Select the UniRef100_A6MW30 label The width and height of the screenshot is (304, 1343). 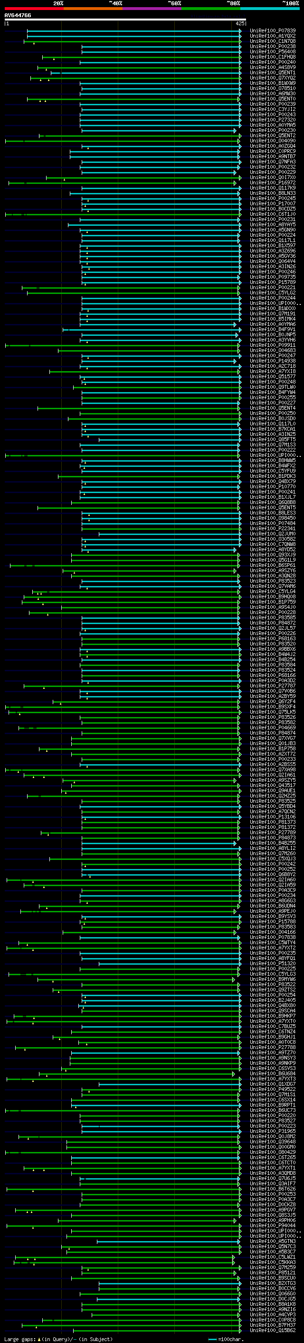point(273,94)
